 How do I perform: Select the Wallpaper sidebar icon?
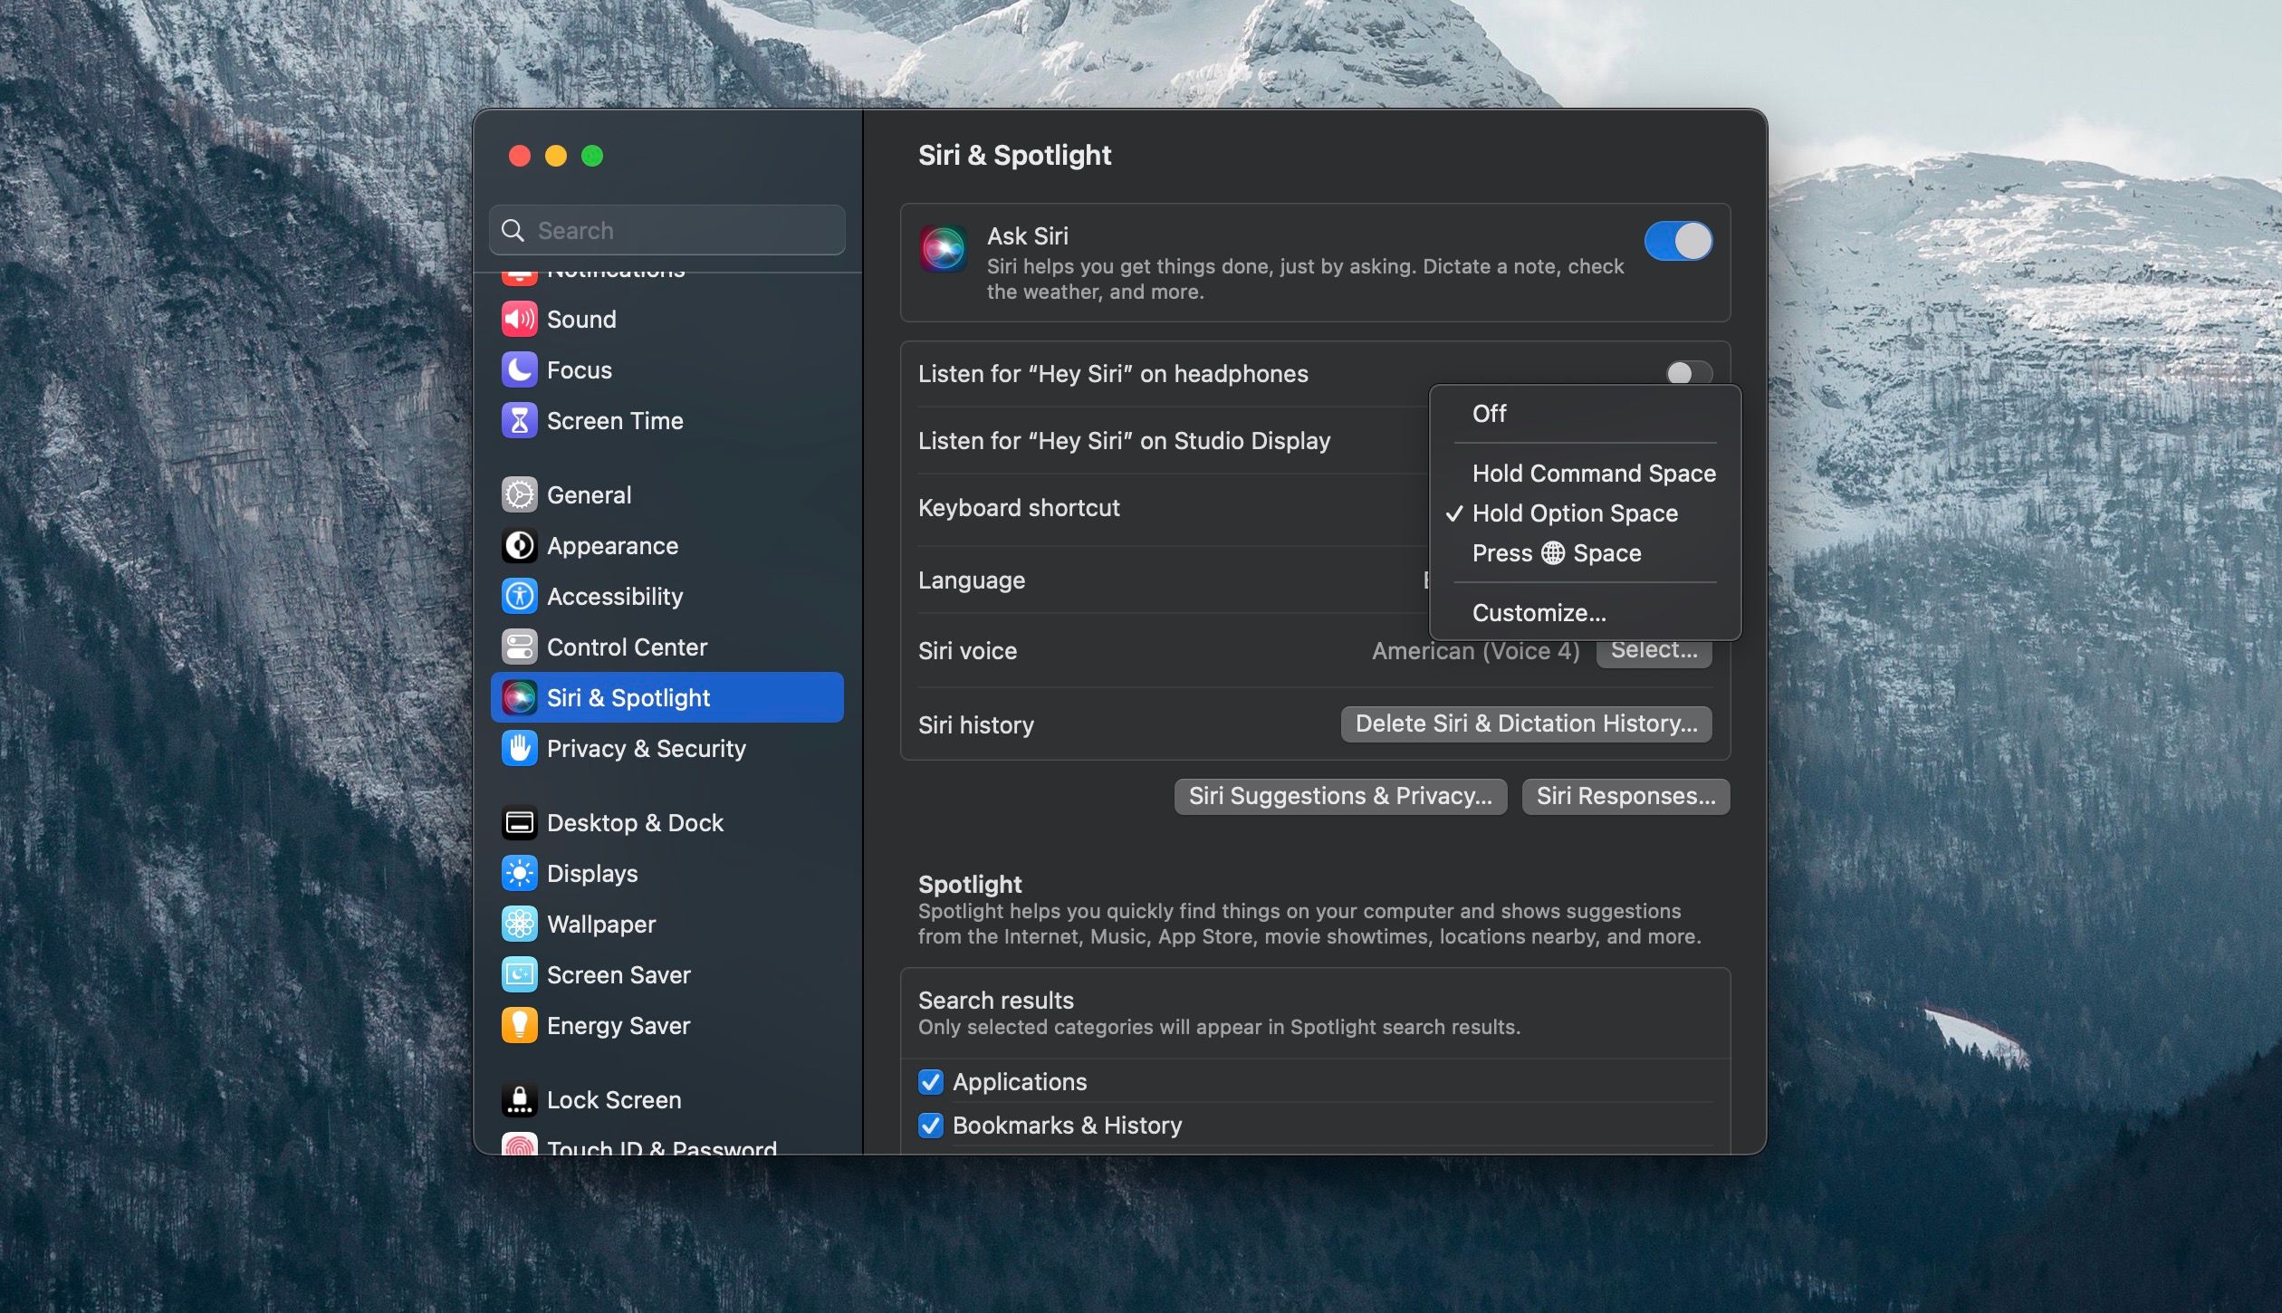[x=520, y=924]
